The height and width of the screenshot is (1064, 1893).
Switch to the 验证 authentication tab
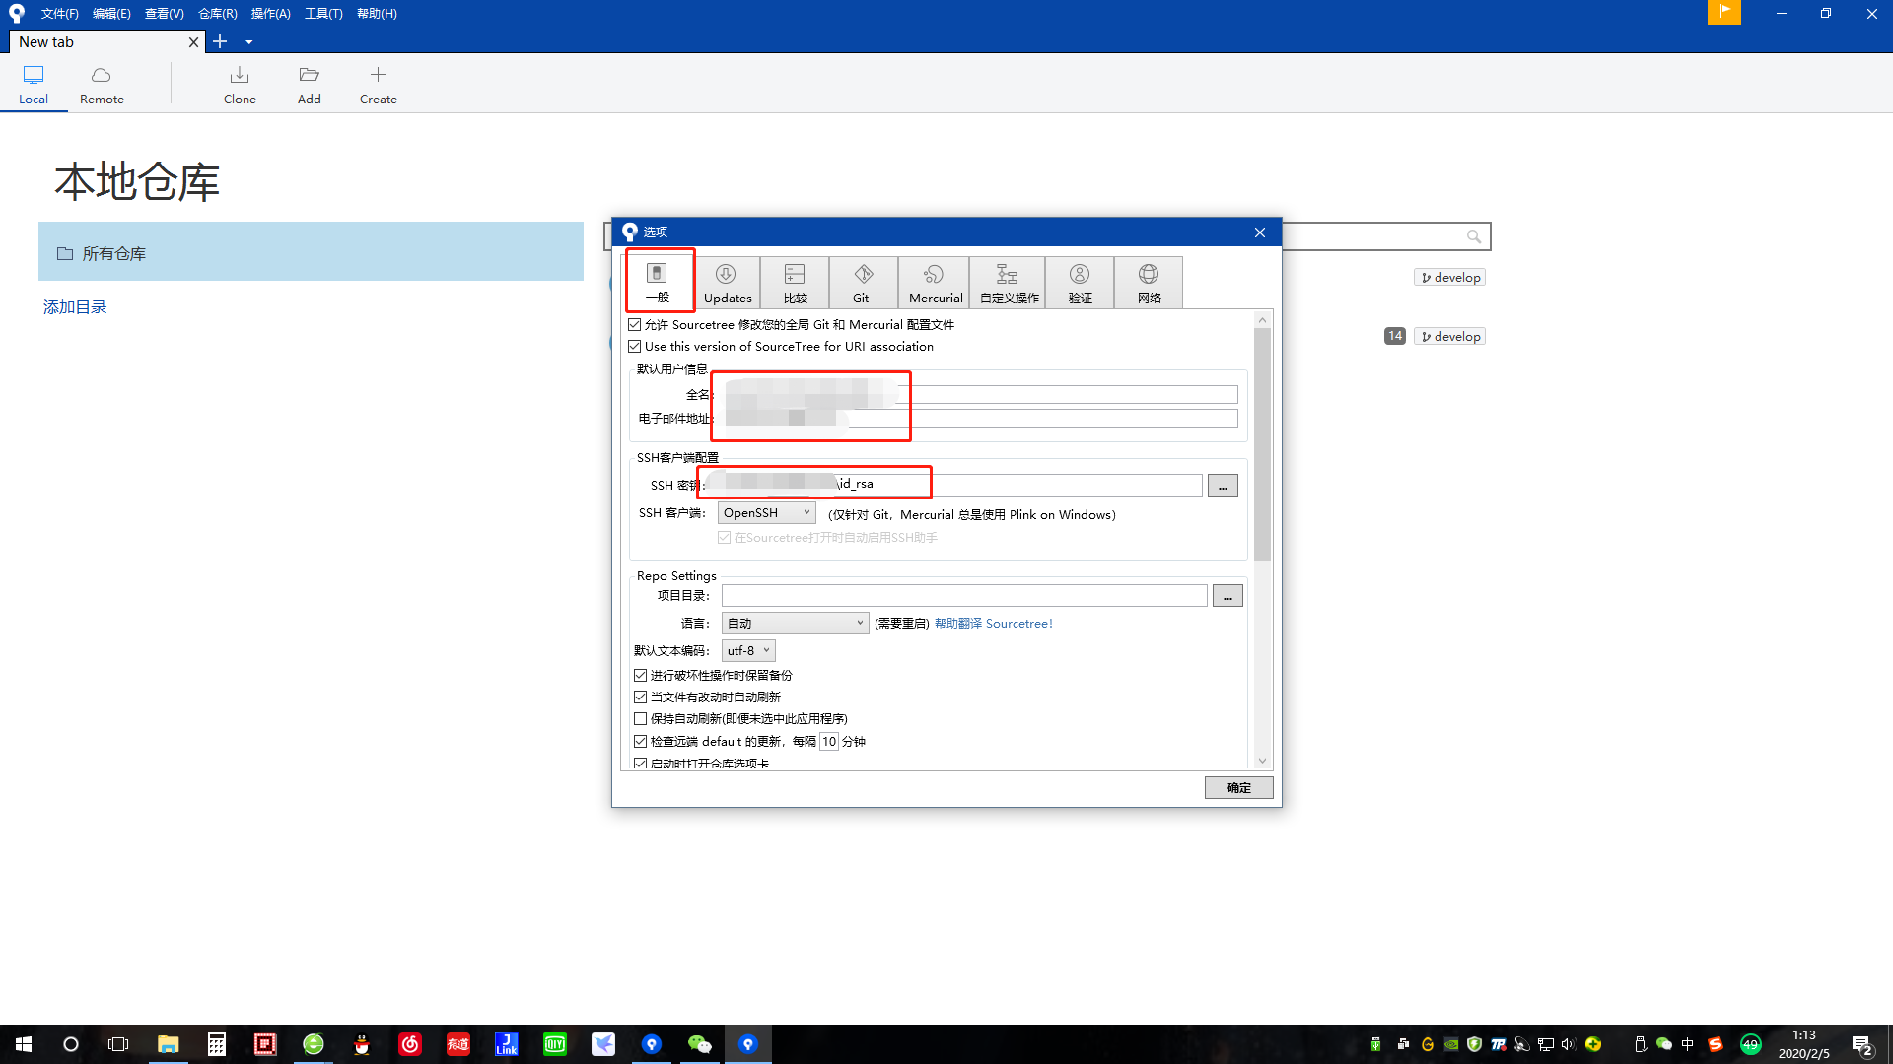coord(1080,283)
